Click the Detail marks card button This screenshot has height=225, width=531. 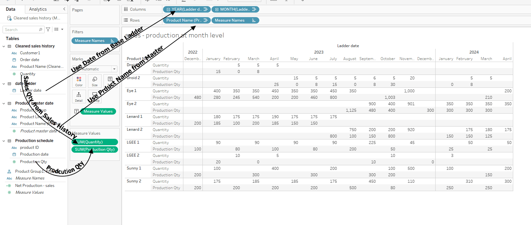(79, 97)
